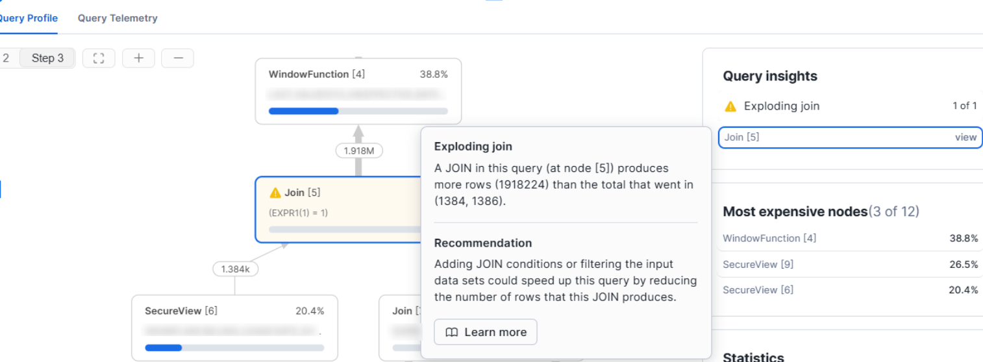Image resolution: width=983 pixels, height=362 pixels.
Task: Select WindowFunction [4] in expensive nodes list
Action: point(769,238)
